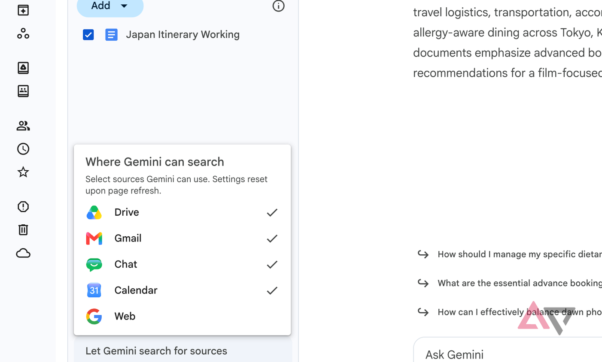Open Recent files clock icon

pos(23,149)
